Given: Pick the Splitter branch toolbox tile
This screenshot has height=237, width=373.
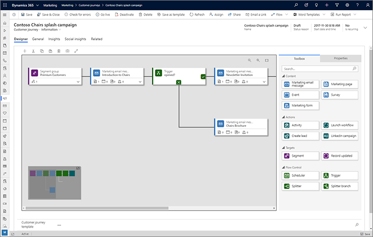Looking at the screenshot, I should (x=339, y=186).
